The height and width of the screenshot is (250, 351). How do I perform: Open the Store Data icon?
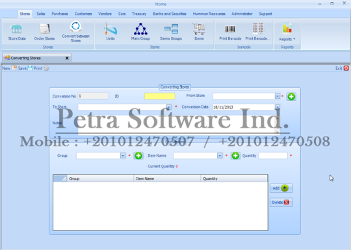(x=17, y=33)
